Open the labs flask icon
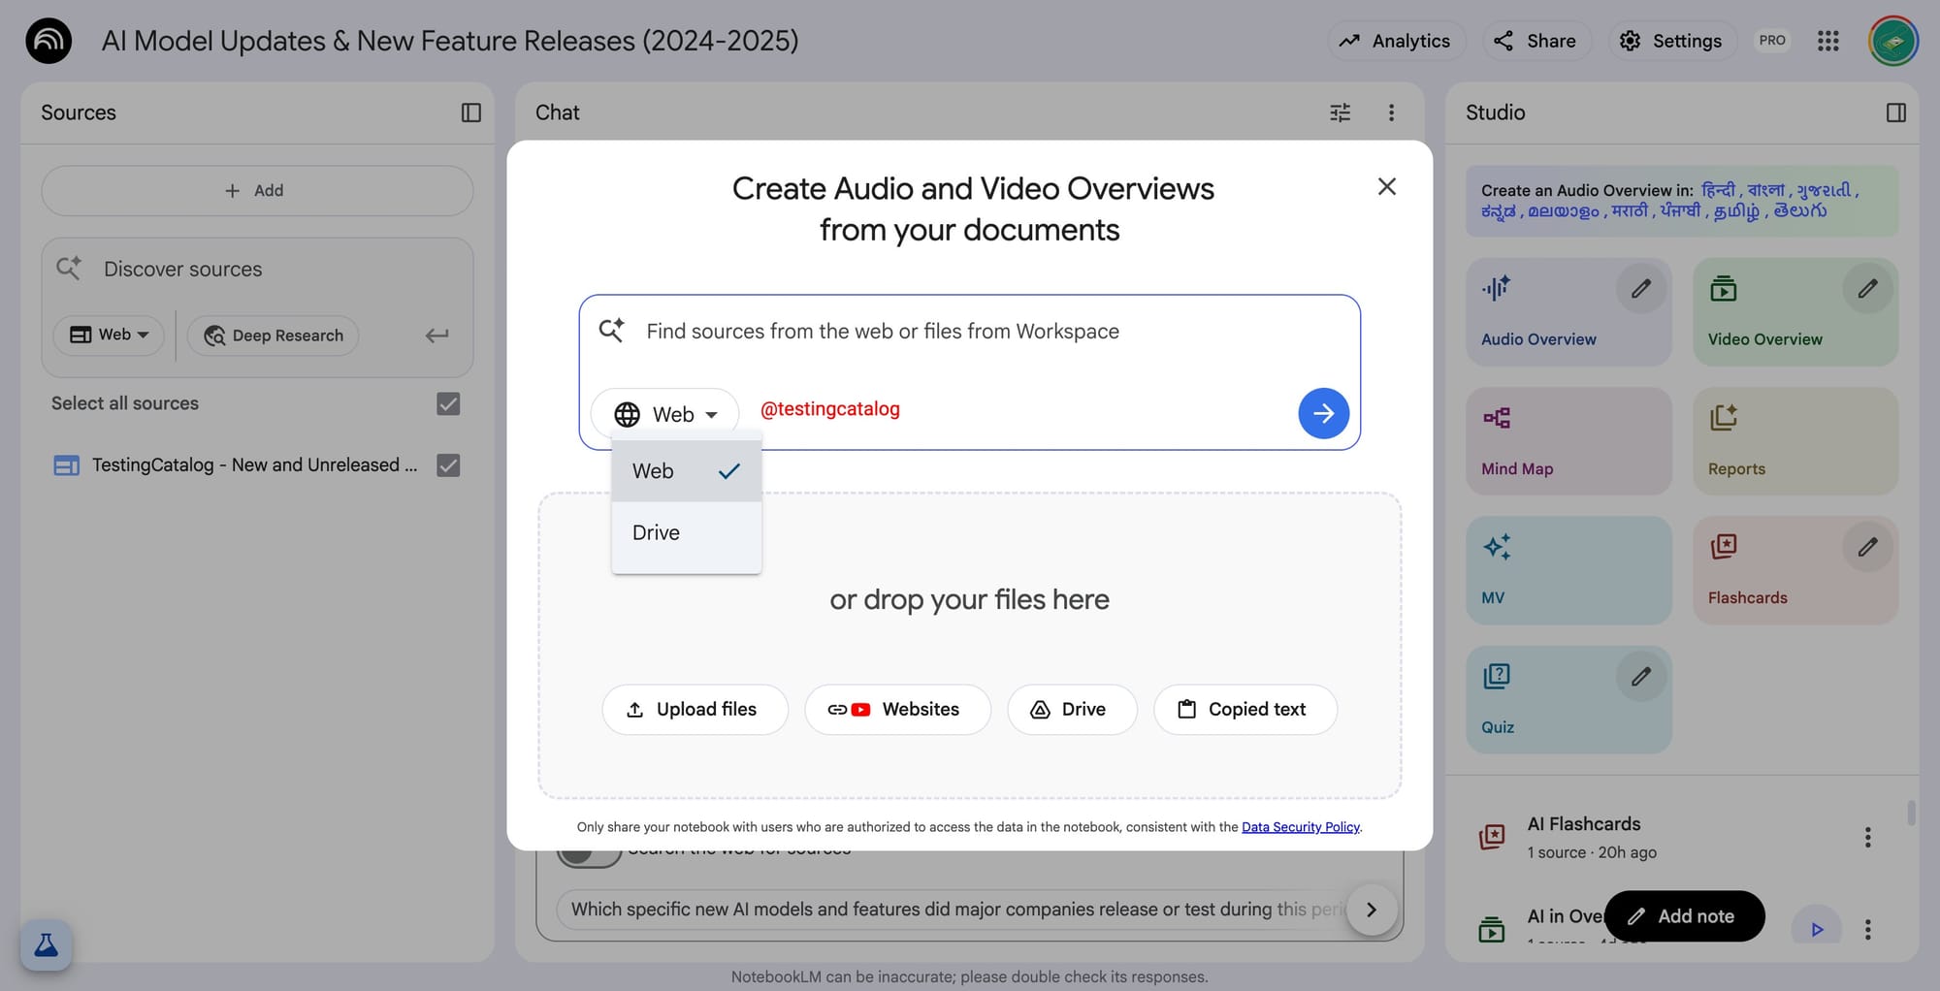Viewport: 1940px width, 991px height. [46, 944]
